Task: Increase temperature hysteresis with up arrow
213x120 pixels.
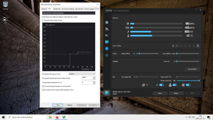Action: [x=94, y=82]
